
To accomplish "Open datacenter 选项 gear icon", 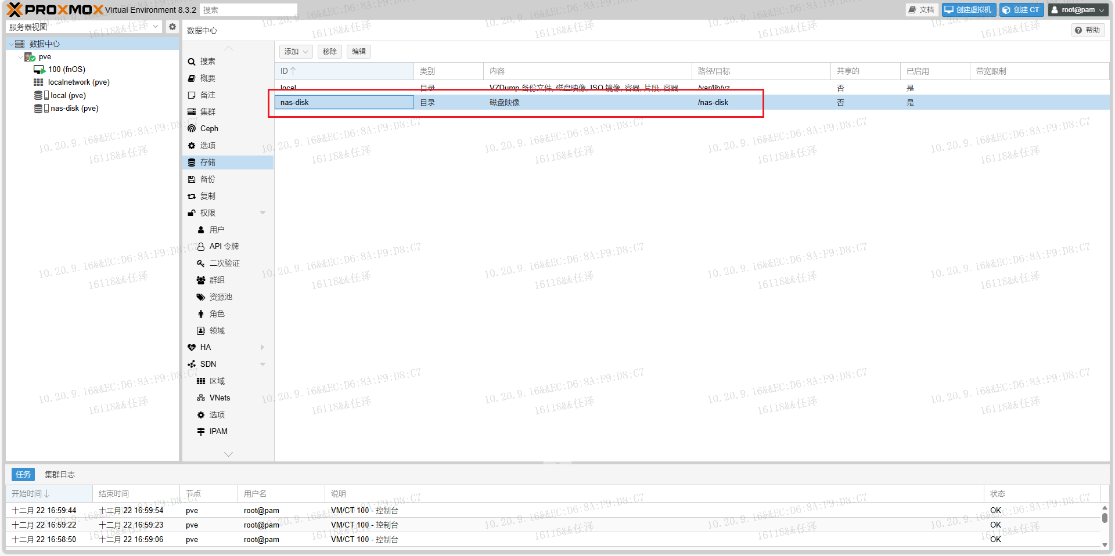I will [x=192, y=146].
